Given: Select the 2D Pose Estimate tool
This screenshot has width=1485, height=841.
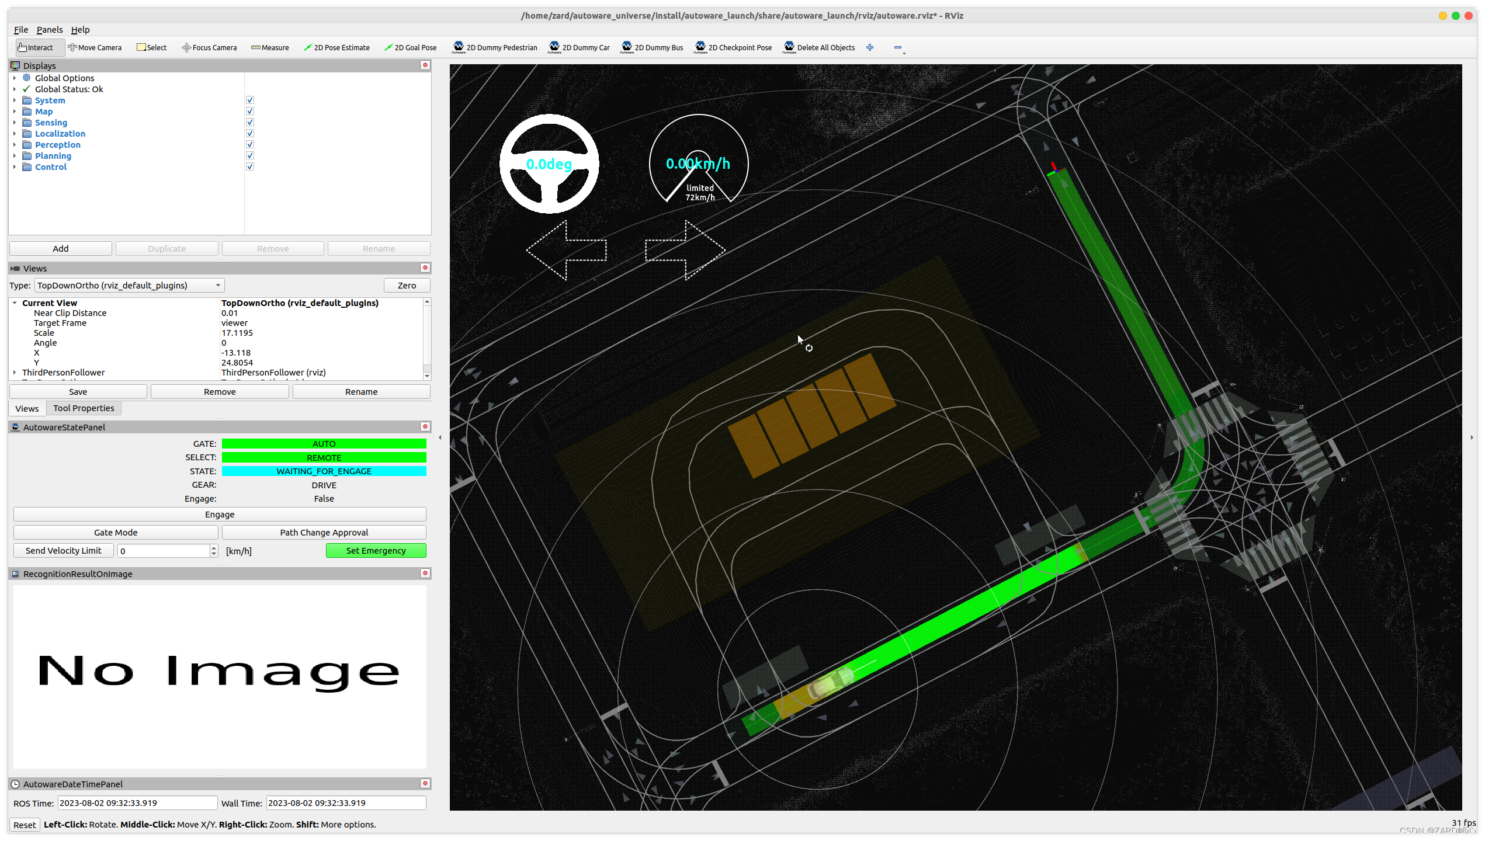Looking at the screenshot, I should [x=336, y=47].
